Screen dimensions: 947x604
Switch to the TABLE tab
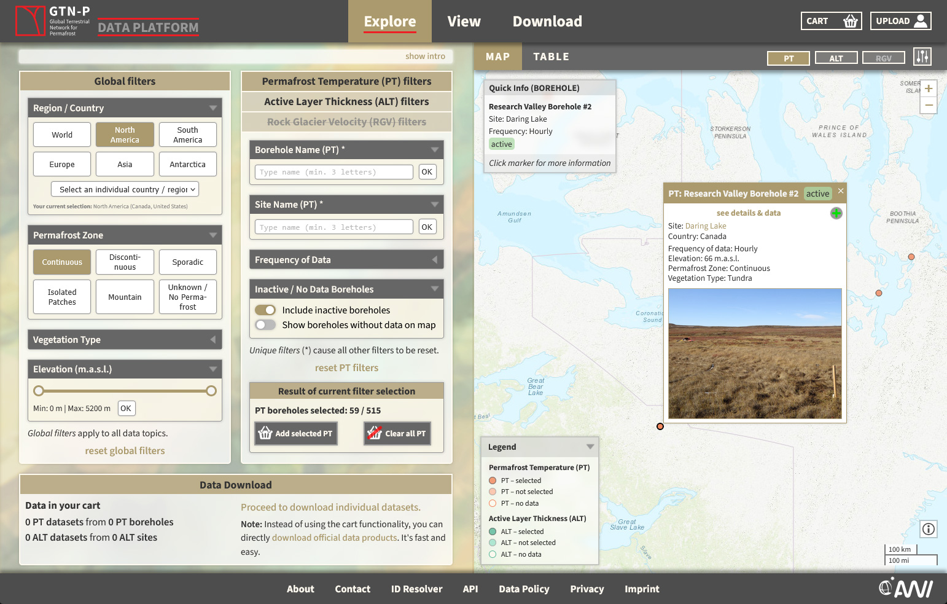551,57
